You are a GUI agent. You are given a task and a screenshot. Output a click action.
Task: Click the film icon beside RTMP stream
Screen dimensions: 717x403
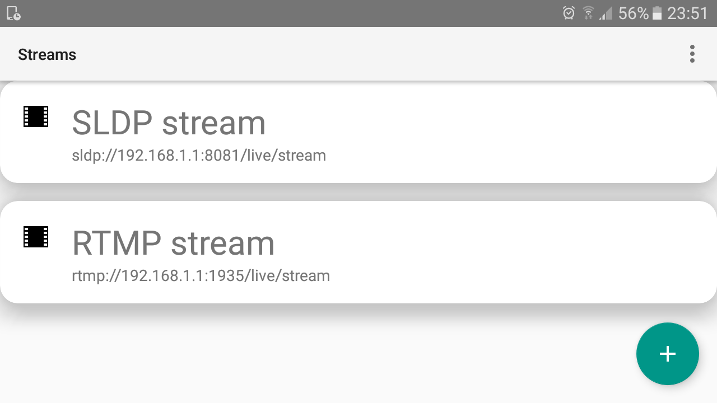click(x=36, y=237)
